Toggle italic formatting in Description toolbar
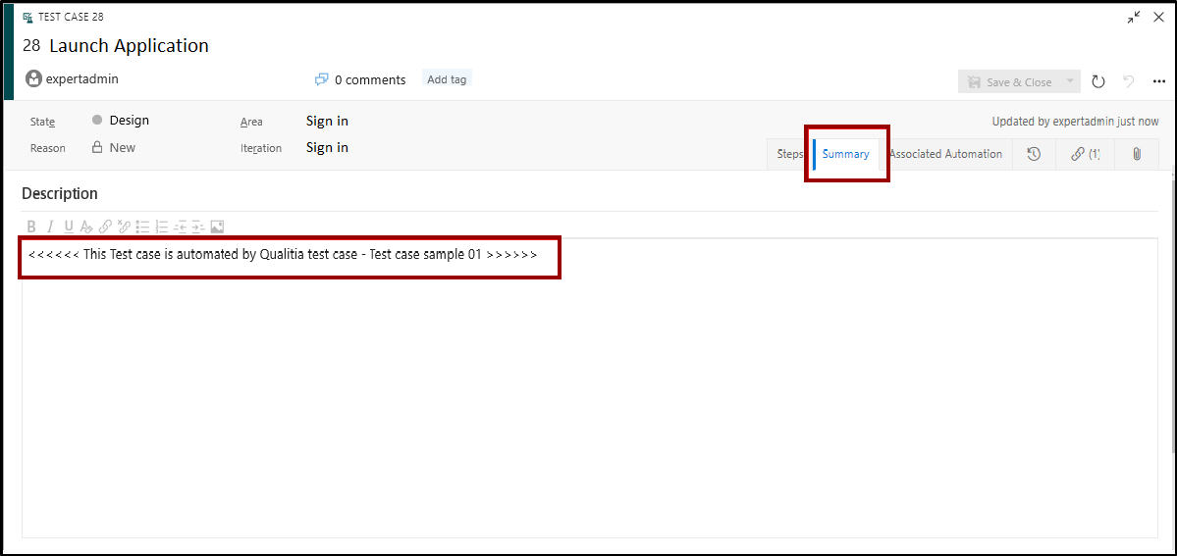This screenshot has height=556, width=1177. (50, 227)
